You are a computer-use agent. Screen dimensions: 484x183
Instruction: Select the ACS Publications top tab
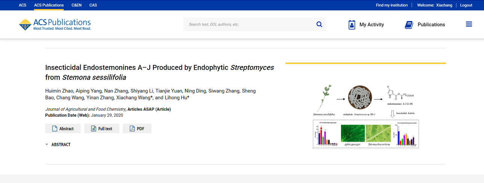(x=49, y=5)
